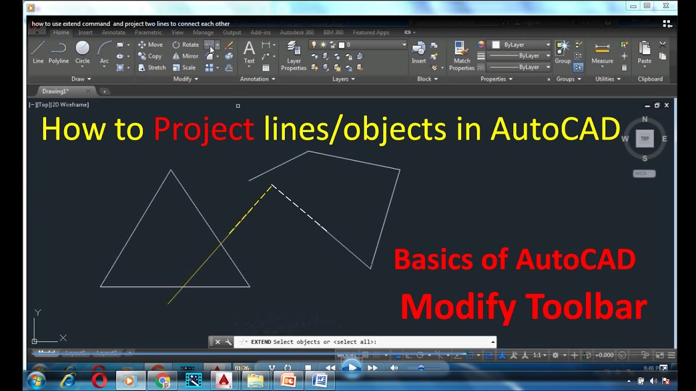Switch to the Insert ribbon tab
The image size is (696, 391).
[85, 33]
